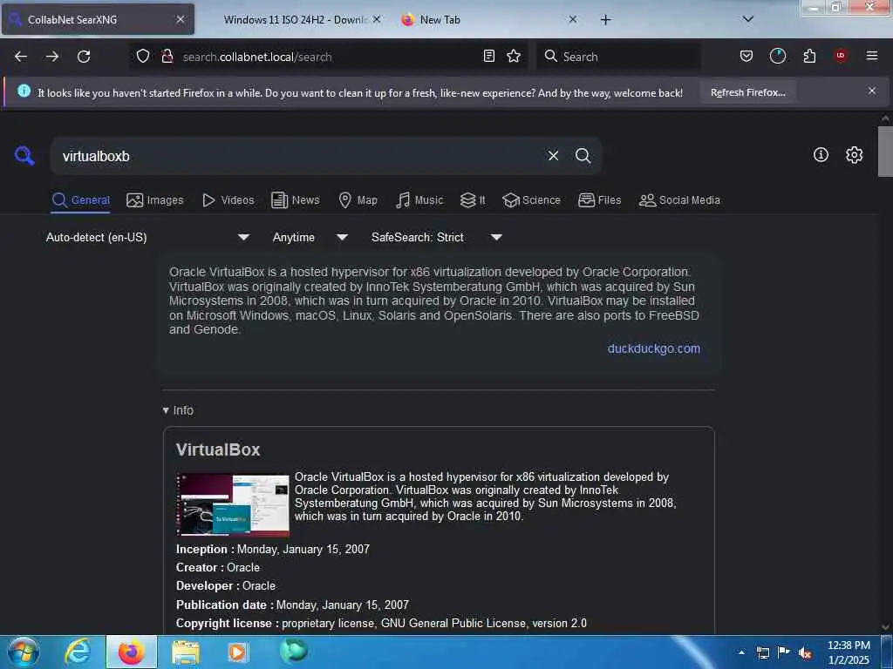Image resolution: width=893 pixels, height=669 pixels.
Task: Reload the current page
Action: click(x=84, y=57)
